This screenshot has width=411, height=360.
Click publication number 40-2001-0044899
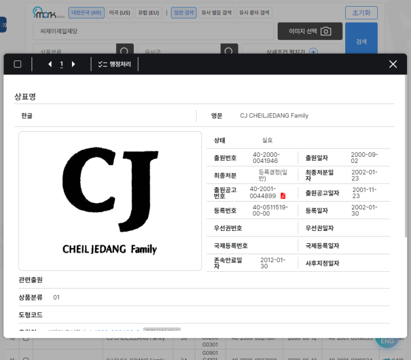(263, 193)
